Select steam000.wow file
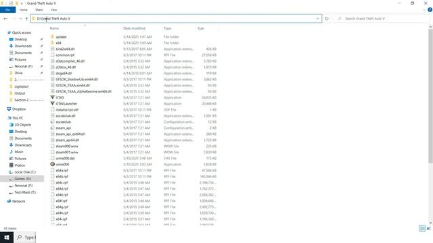Screen dimensions: 433x243 click(x=67, y=146)
